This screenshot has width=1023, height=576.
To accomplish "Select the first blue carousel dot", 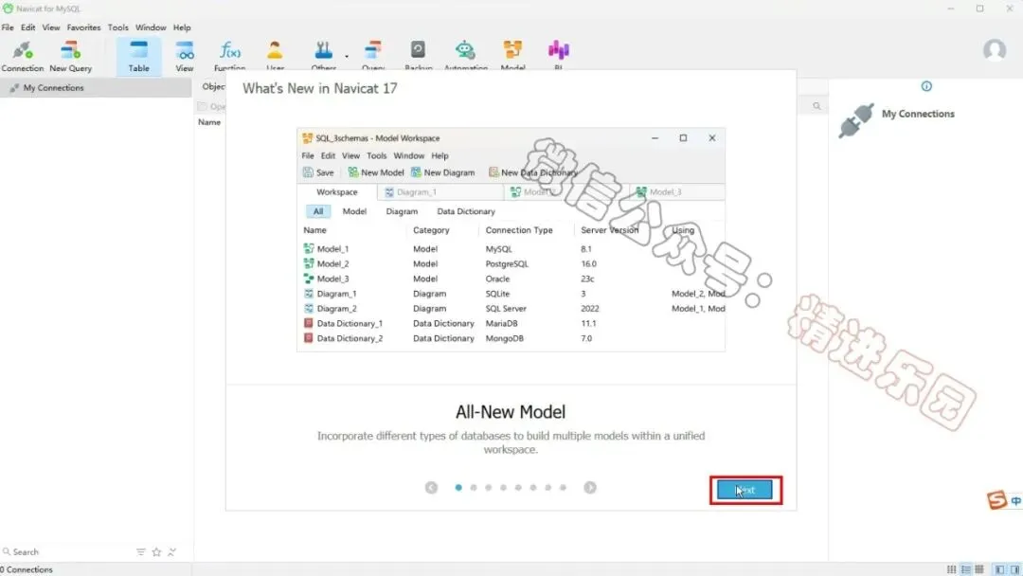I will click(x=458, y=487).
